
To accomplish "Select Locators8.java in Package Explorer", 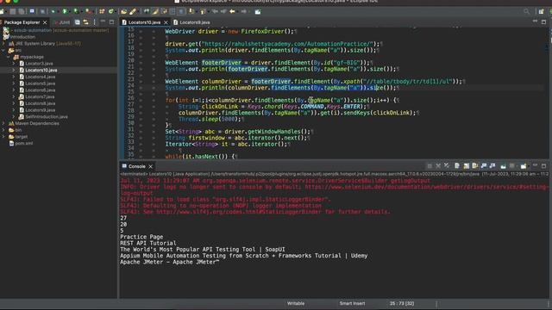I will [x=41, y=103].
